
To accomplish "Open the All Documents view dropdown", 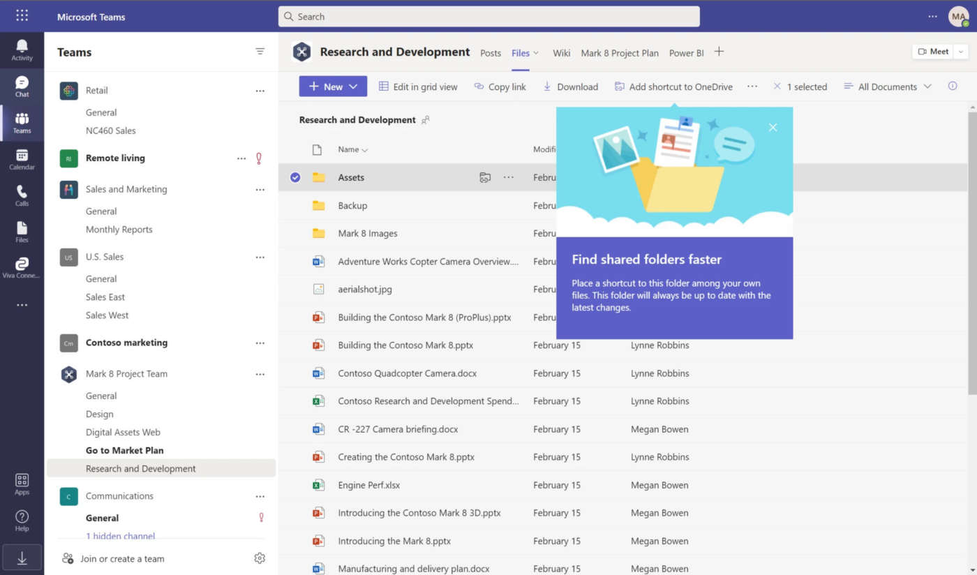I will tap(887, 87).
